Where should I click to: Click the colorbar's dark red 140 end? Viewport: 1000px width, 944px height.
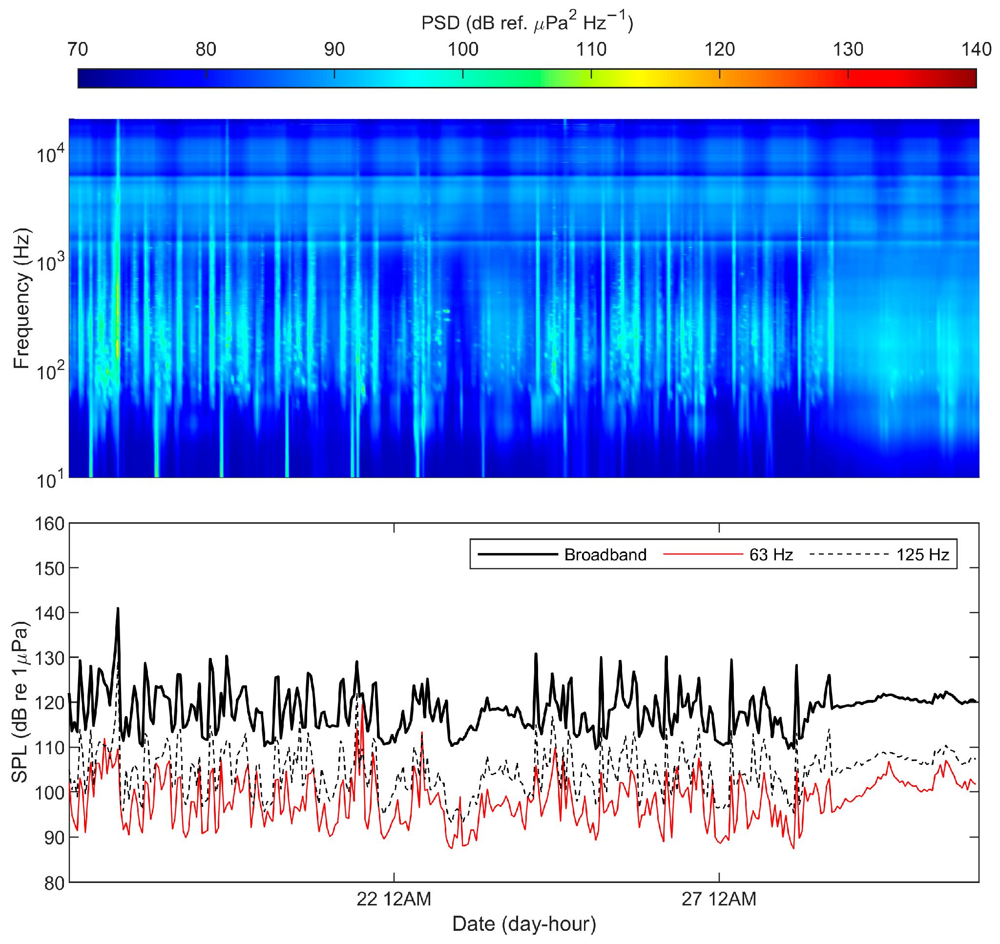tap(972, 79)
